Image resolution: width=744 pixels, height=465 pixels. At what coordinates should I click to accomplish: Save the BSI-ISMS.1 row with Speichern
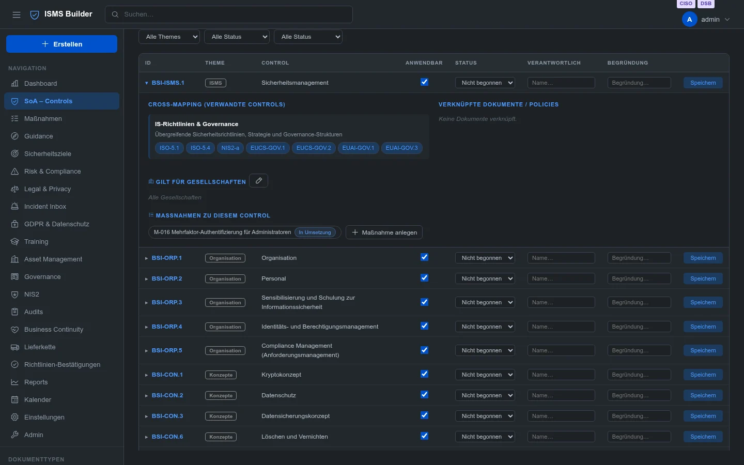pos(703,83)
